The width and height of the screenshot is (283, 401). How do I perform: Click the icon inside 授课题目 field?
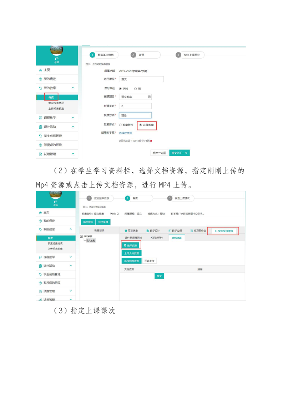pos(149,96)
